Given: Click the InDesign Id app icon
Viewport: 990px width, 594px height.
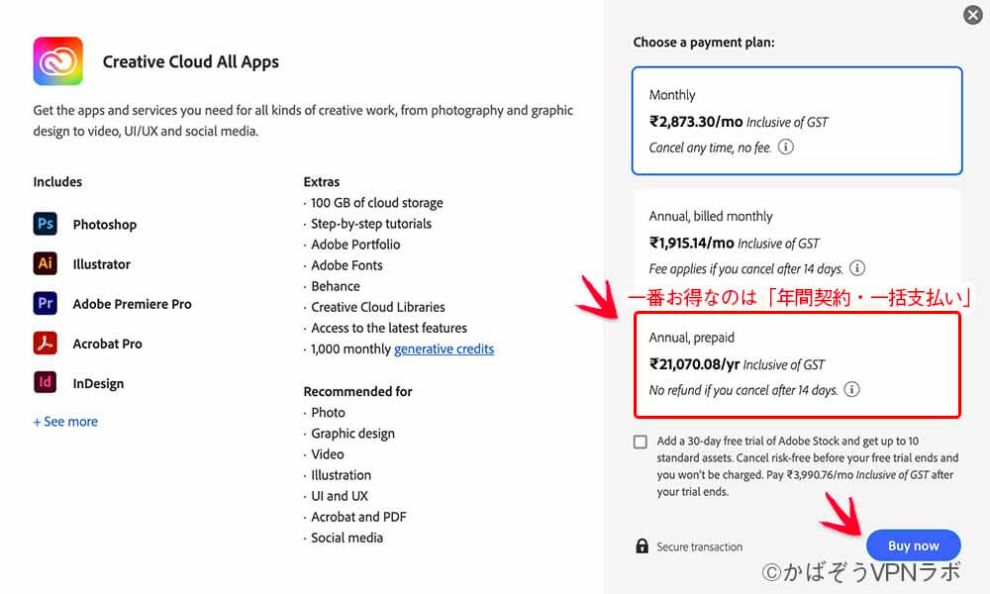Looking at the screenshot, I should (x=45, y=382).
